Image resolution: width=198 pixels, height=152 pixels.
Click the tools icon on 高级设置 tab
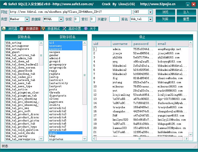[x=64, y=29]
